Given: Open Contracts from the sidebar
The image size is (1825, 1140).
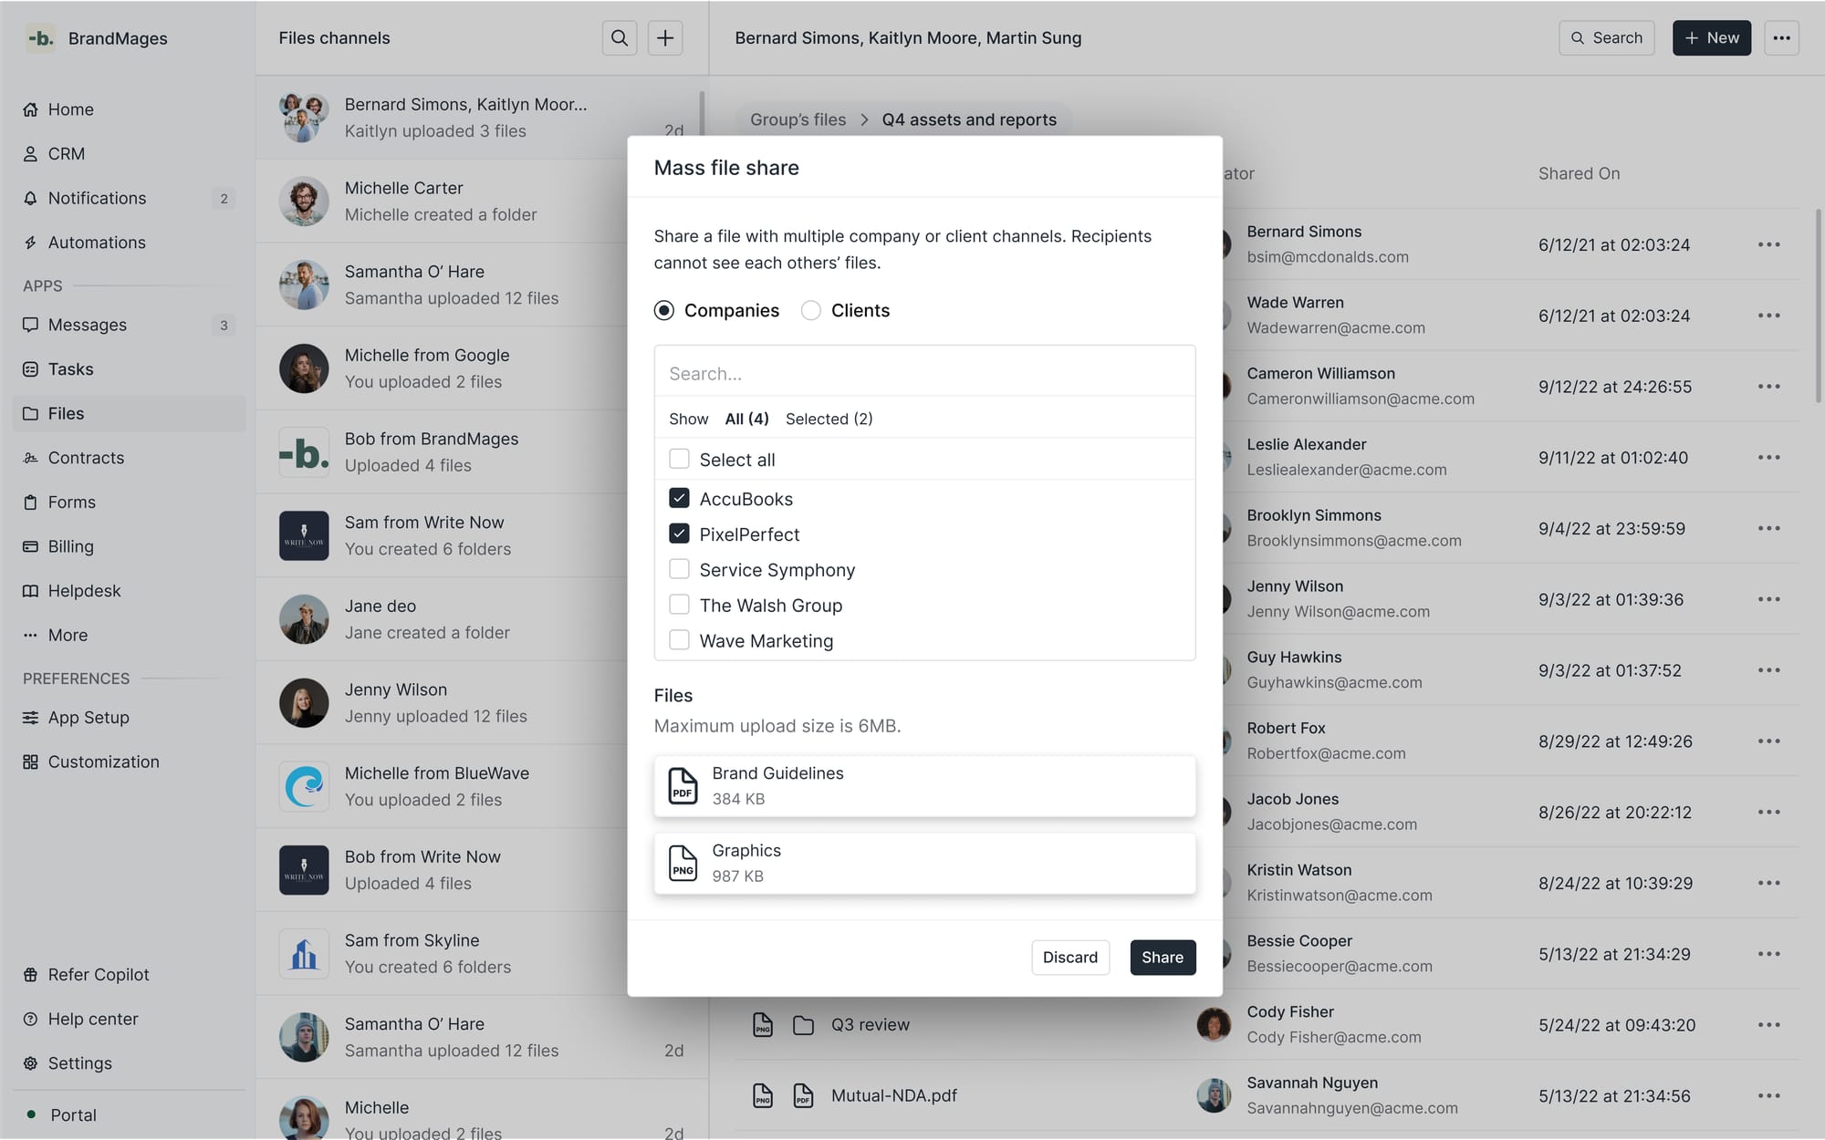Looking at the screenshot, I should 86,458.
